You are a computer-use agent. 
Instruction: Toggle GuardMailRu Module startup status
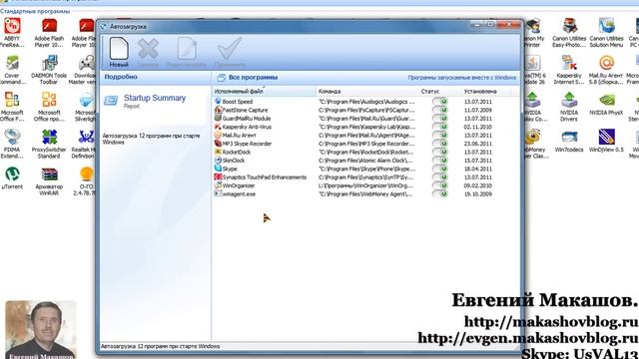tap(439, 119)
